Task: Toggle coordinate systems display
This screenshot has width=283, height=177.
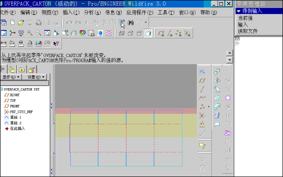Action: pyautogui.click(x=187, y=33)
